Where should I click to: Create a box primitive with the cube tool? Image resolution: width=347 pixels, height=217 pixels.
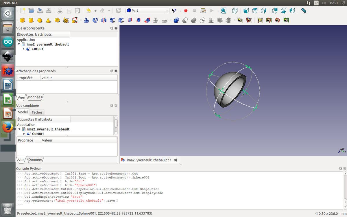22,20
